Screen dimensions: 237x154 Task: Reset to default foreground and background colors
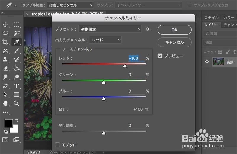pyautogui.click(x=6, y=132)
